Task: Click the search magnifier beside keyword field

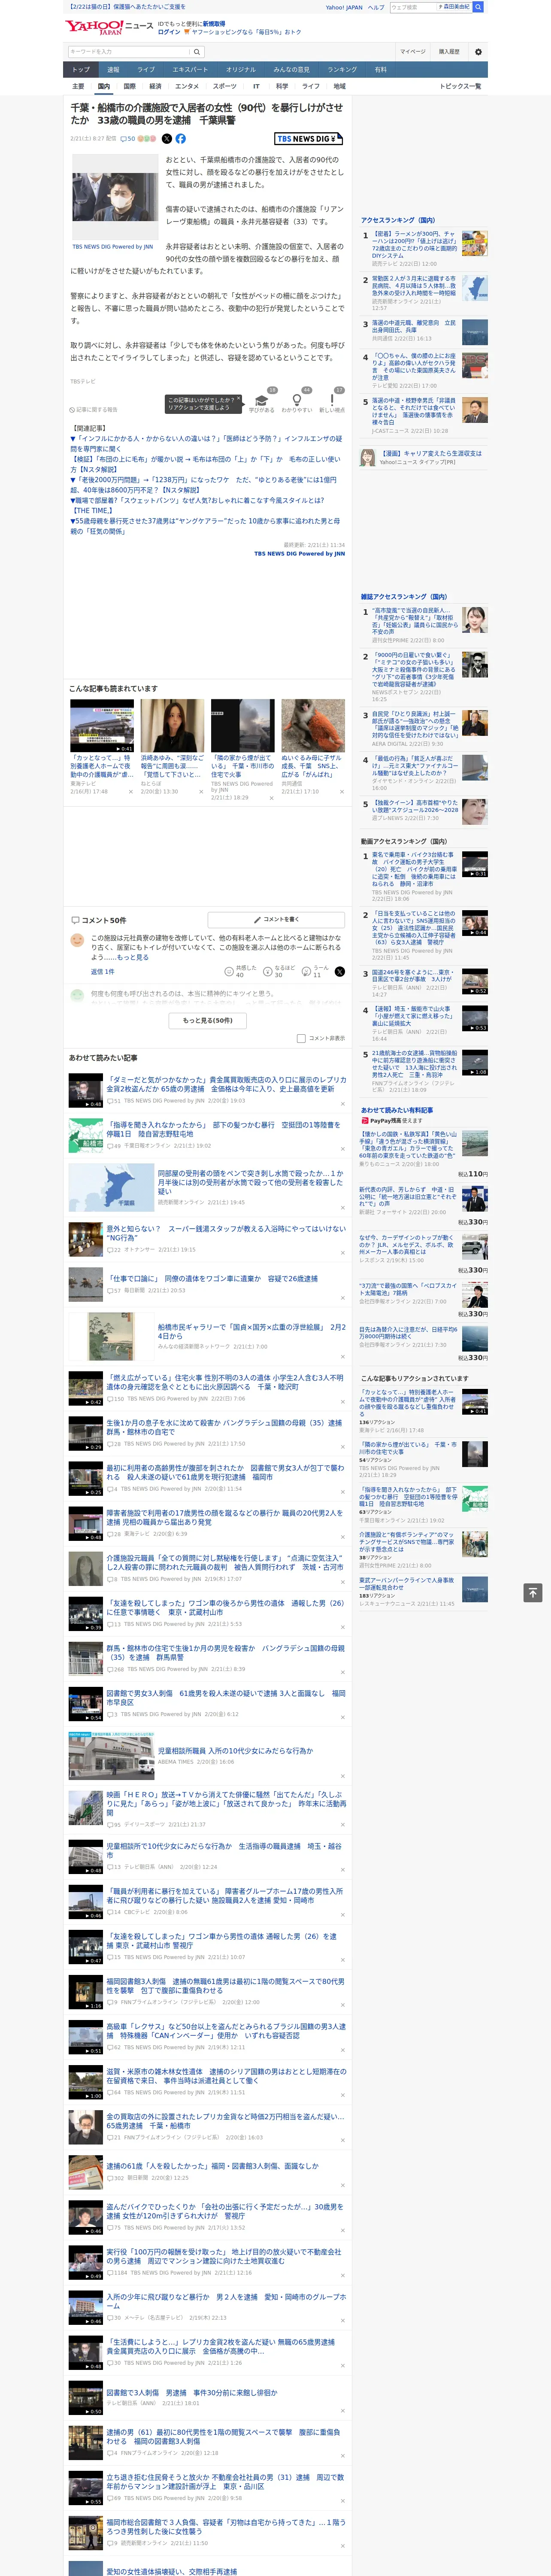Action: click(x=197, y=52)
